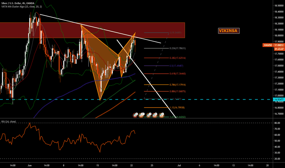Select the RSI (14, close) indicator legend
The width and height of the screenshot is (285, 168).
pyautogui.click(x=9, y=122)
